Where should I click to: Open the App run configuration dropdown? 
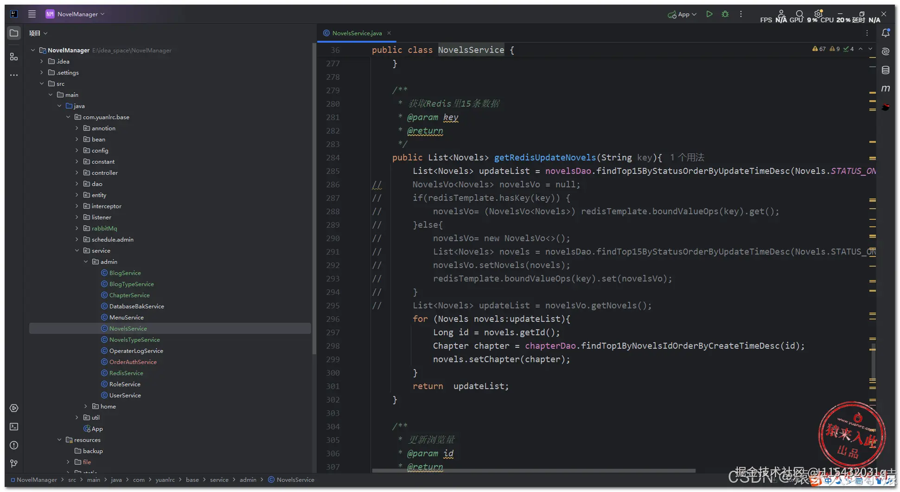tap(682, 14)
